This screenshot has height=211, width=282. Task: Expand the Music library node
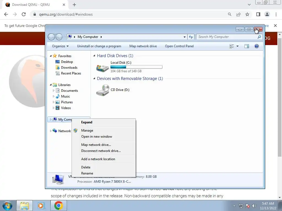coord(53,96)
